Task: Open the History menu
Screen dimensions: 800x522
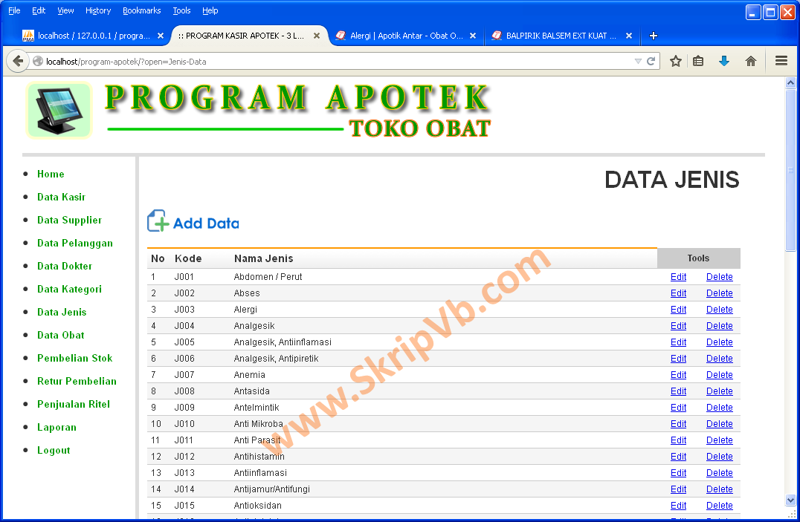Action: click(x=97, y=10)
